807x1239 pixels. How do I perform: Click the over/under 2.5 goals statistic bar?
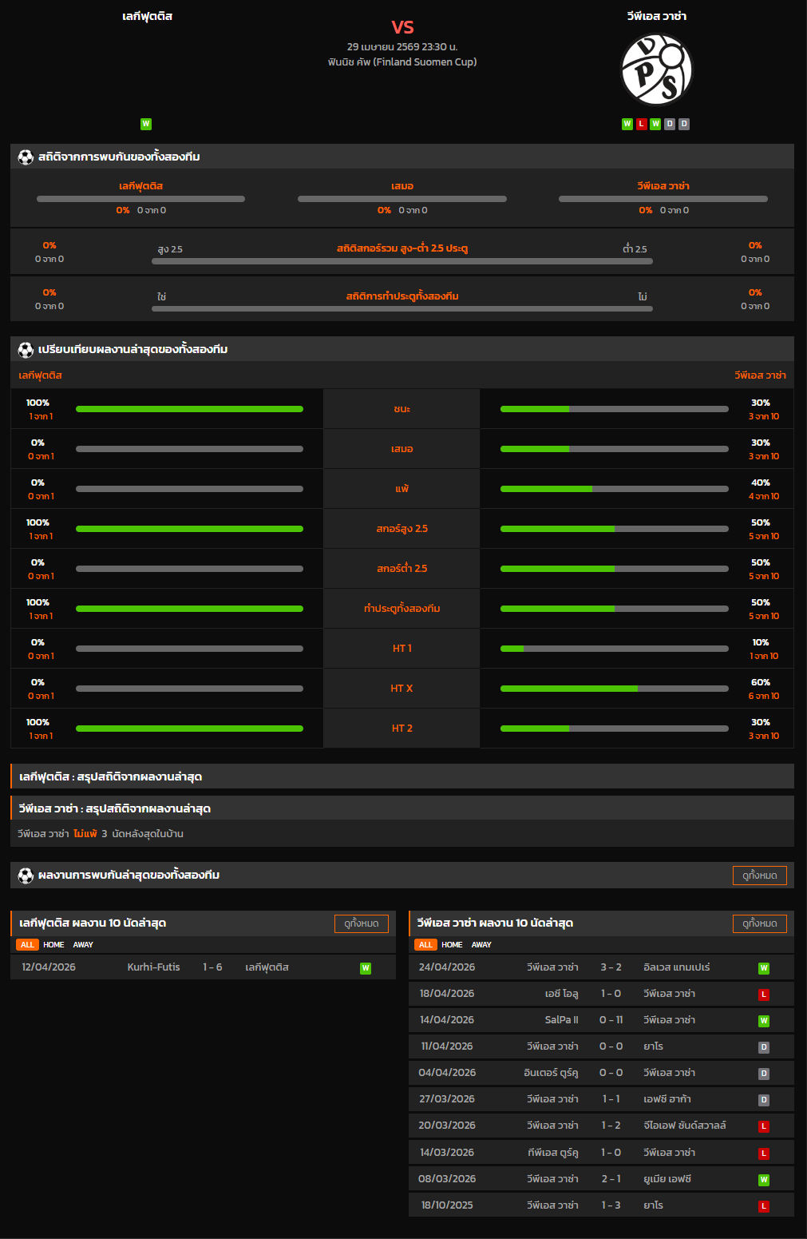pos(402,261)
